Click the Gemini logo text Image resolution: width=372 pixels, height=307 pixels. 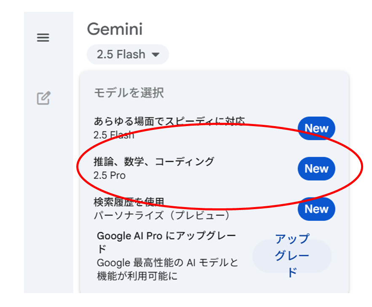click(115, 29)
